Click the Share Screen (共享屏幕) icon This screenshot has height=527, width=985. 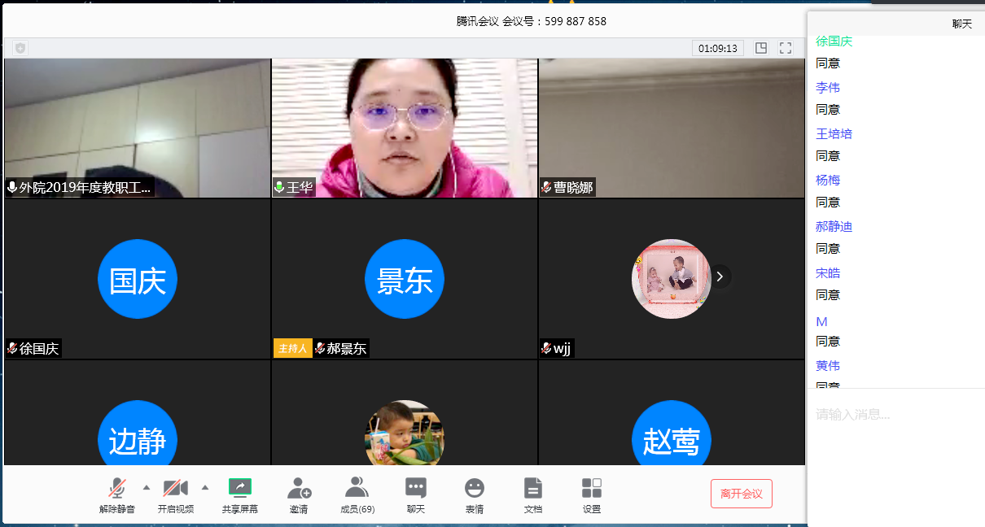click(240, 488)
